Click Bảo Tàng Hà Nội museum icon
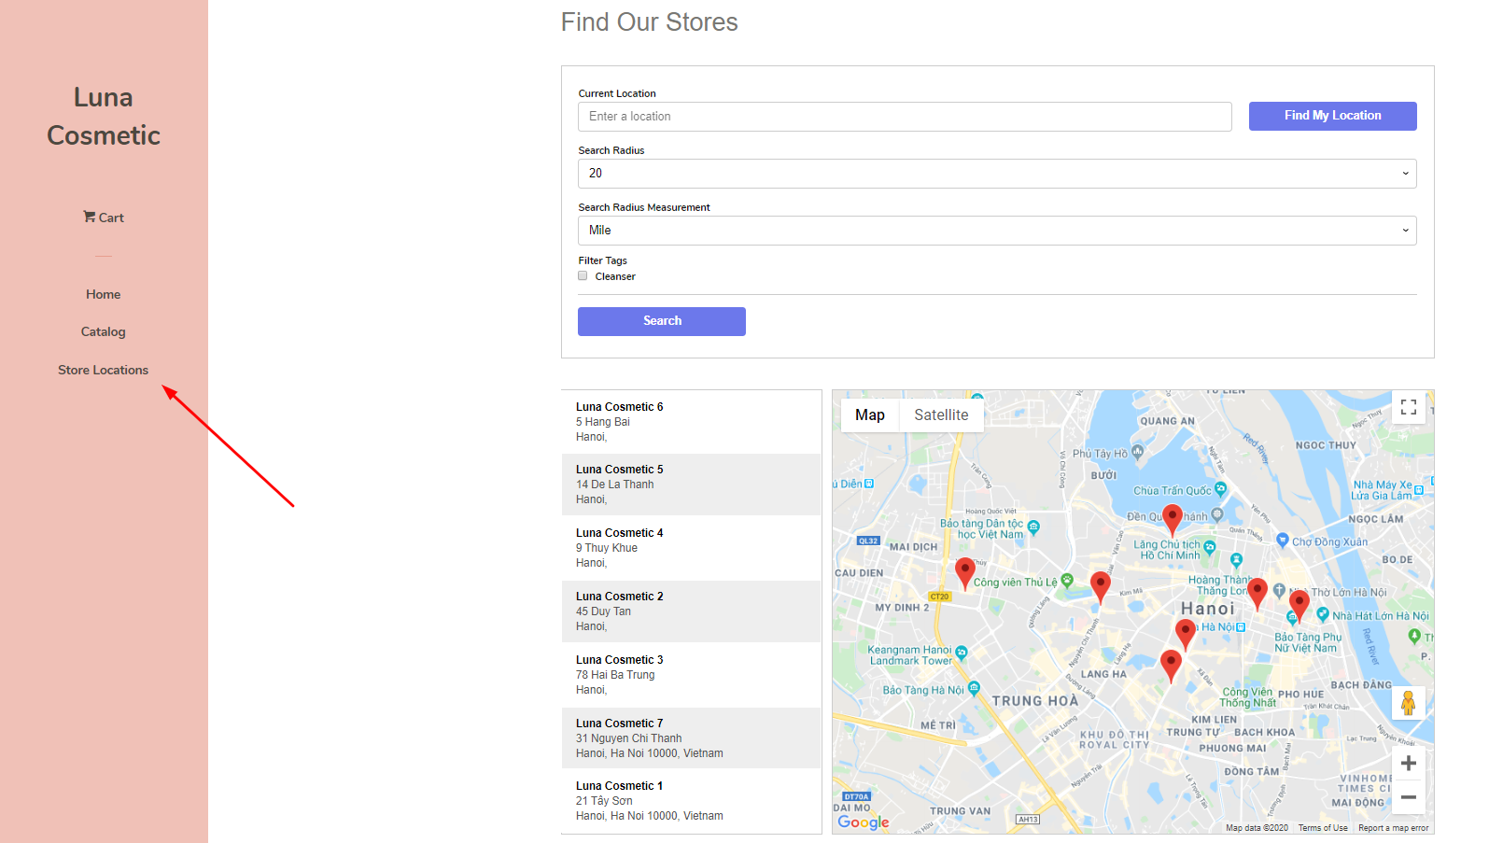This screenshot has height=843, width=1489. click(974, 688)
